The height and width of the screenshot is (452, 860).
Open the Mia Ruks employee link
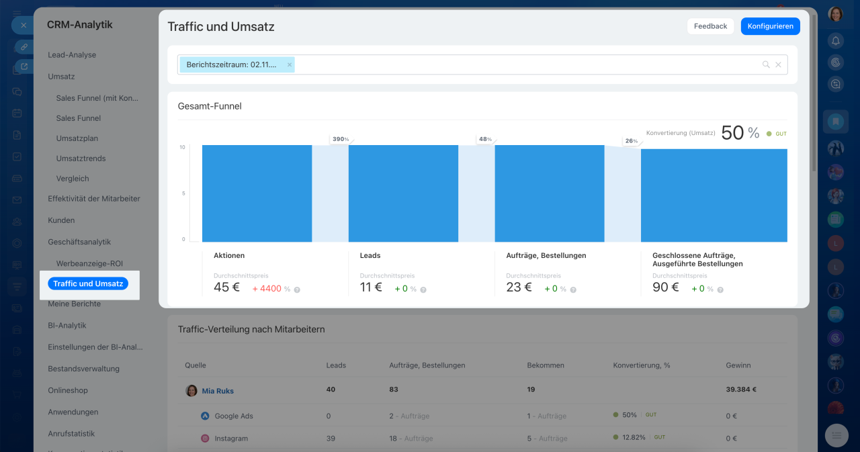[218, 391]
